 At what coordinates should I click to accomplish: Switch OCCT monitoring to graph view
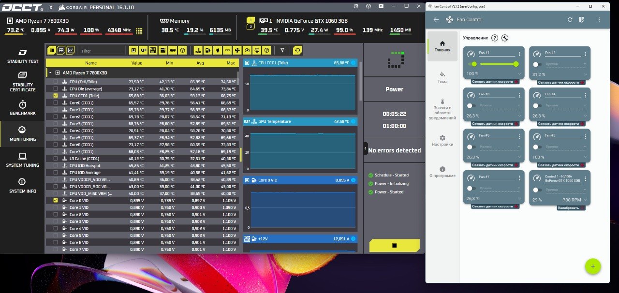[71, 50]
